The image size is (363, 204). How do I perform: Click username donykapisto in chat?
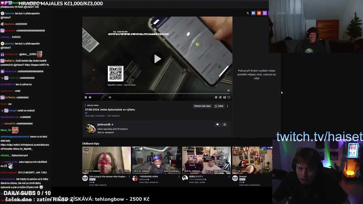(x=8, y=179)
